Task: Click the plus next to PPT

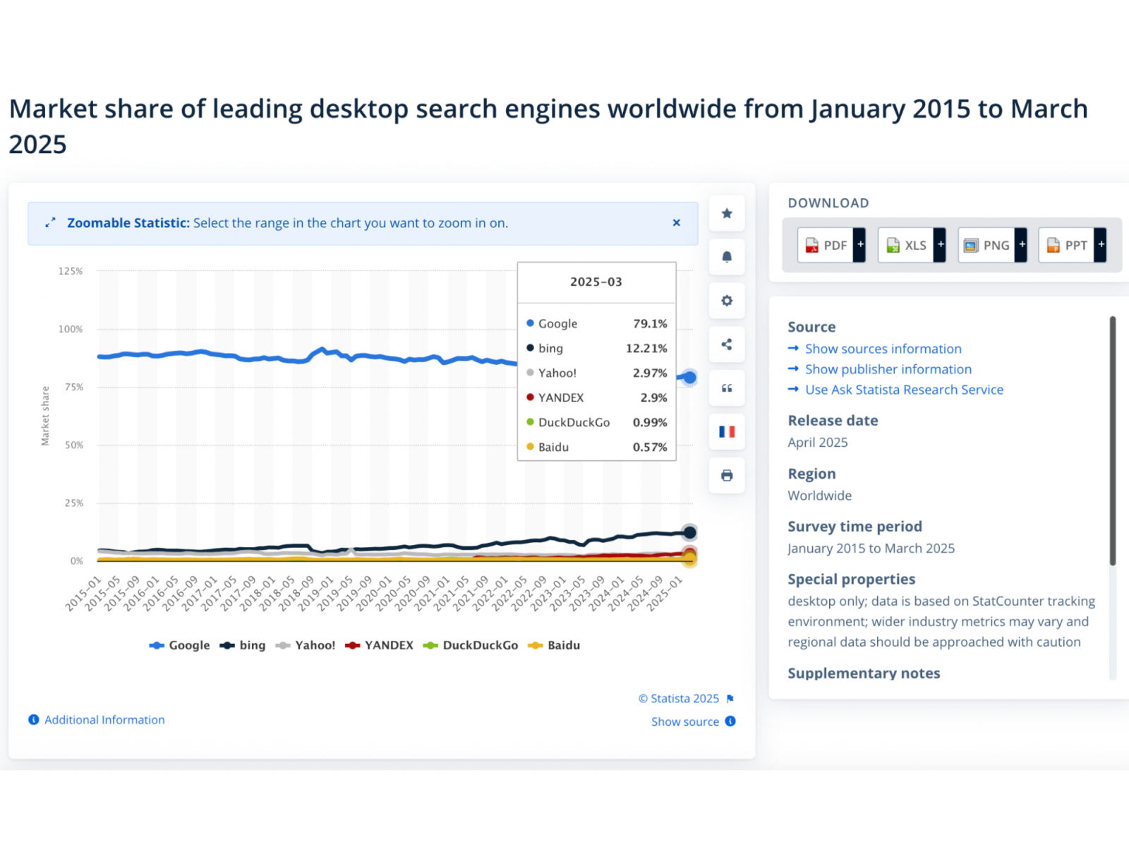Action: (x=1101, y=245)
